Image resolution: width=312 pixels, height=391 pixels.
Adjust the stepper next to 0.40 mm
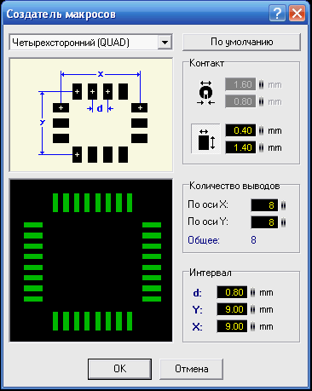tap(261, 130)
